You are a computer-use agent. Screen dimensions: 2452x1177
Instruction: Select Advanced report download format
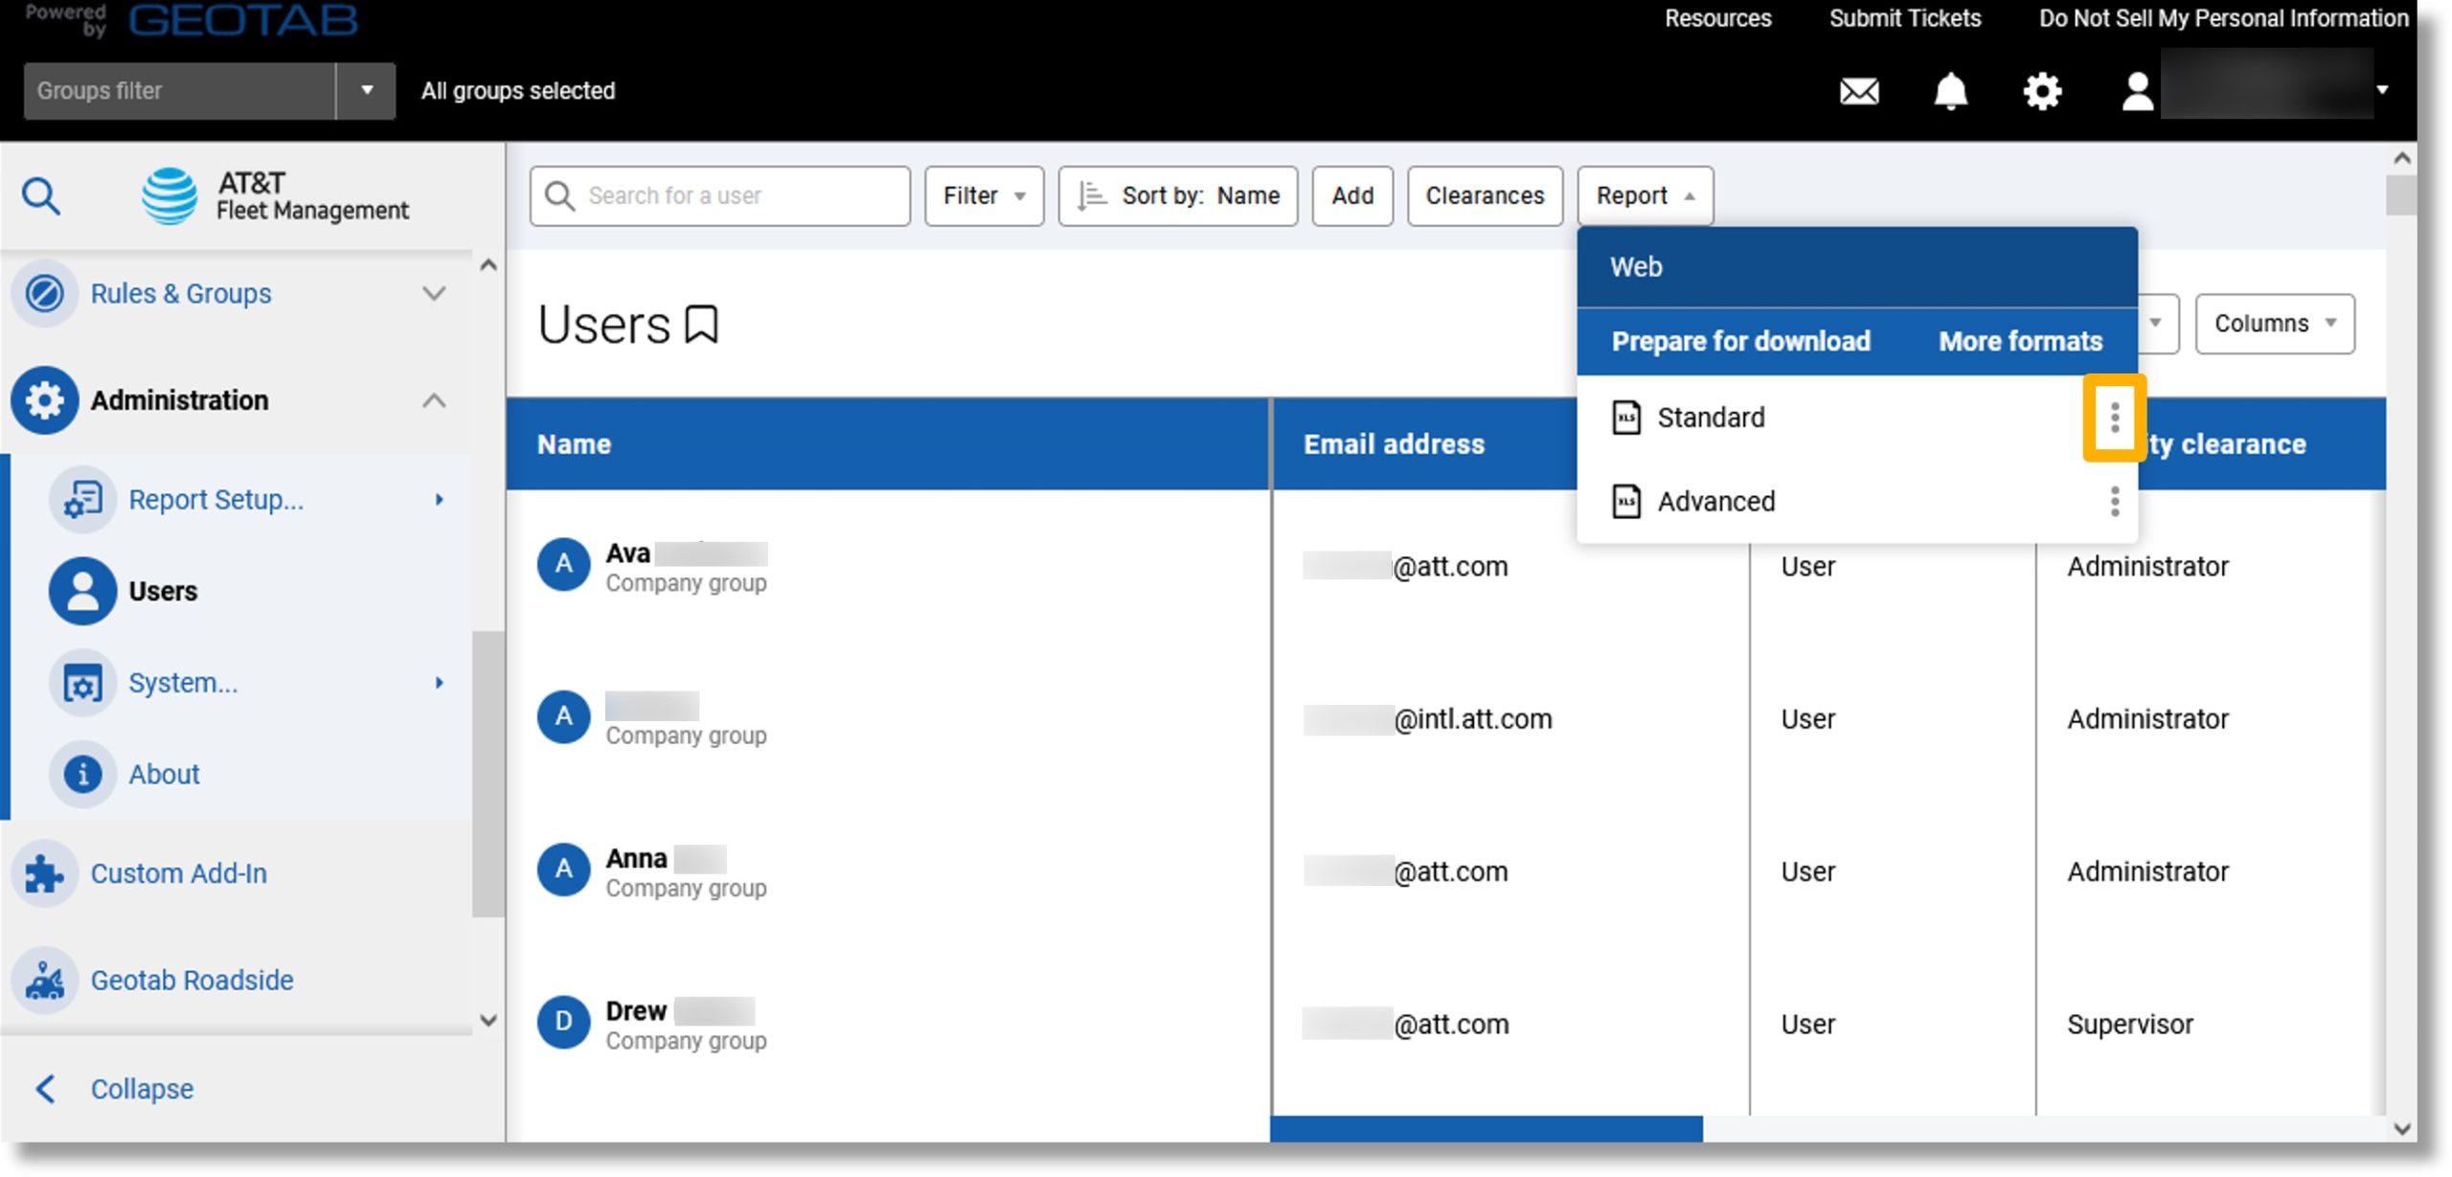[1717, 500]
